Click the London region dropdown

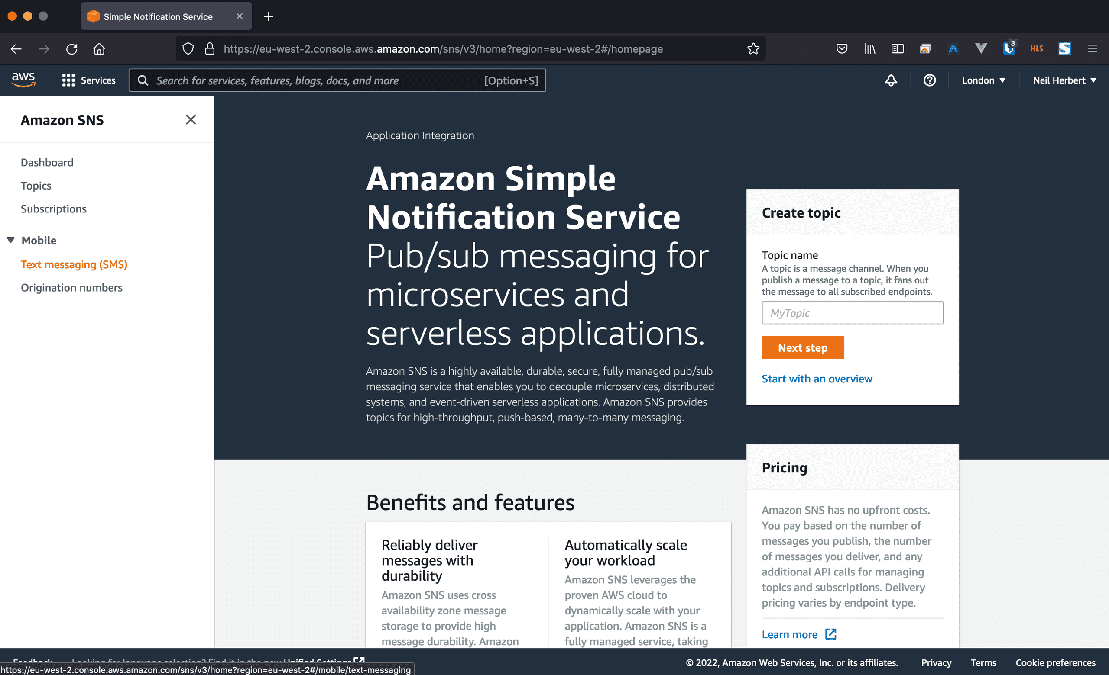pos(982,80)
